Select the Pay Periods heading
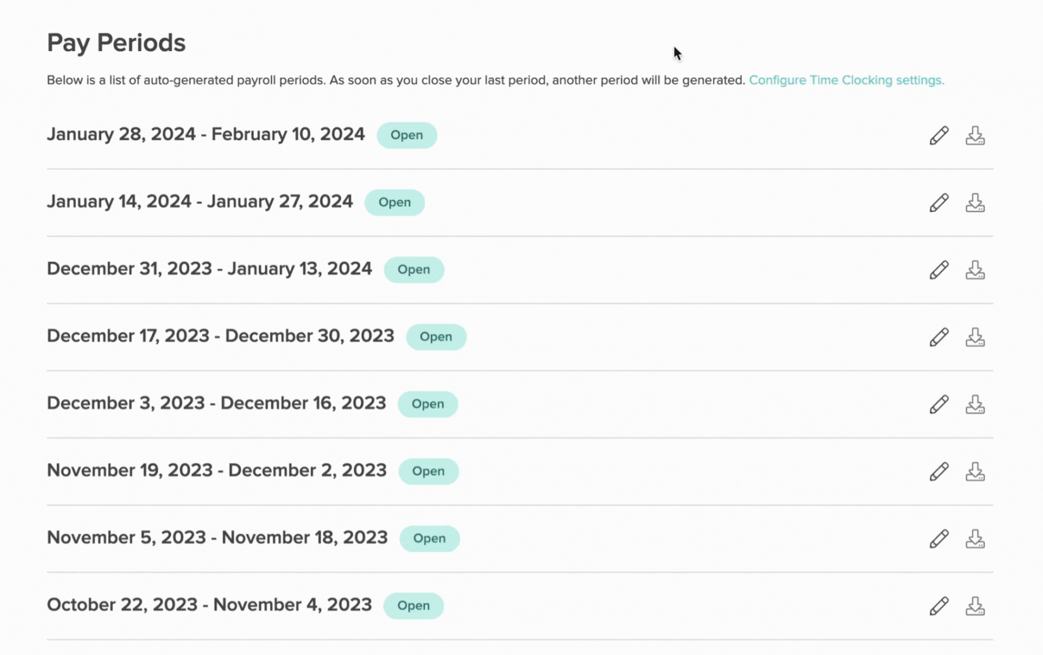Screen dimensions: 1043x655 (x=116, y=42)
